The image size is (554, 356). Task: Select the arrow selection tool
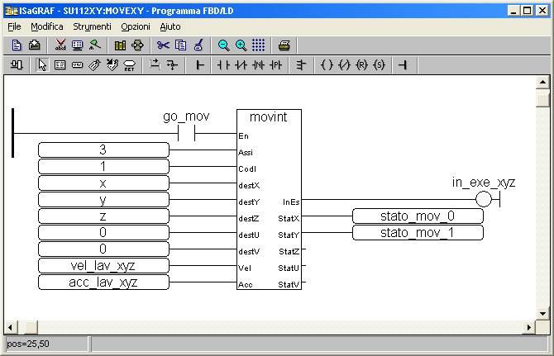[42, 65]
